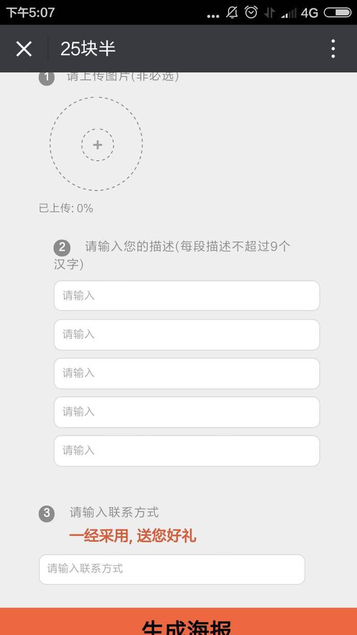Tap the muted notification bell in status bar

click(x=232, y=12)
